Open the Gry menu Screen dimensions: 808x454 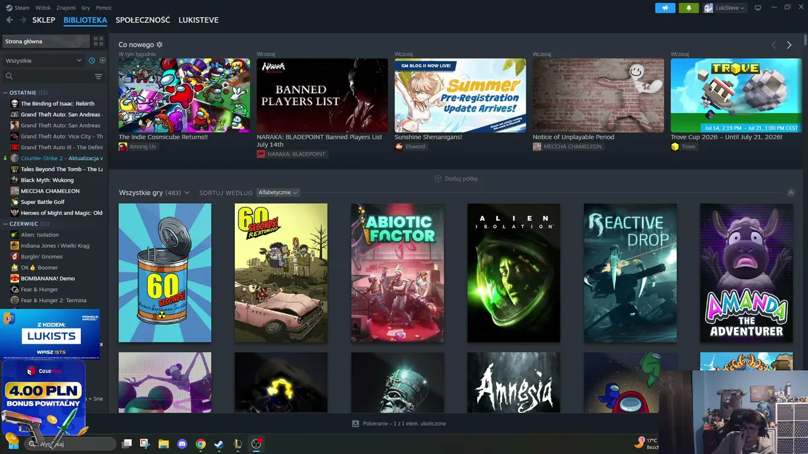[86, 8]
